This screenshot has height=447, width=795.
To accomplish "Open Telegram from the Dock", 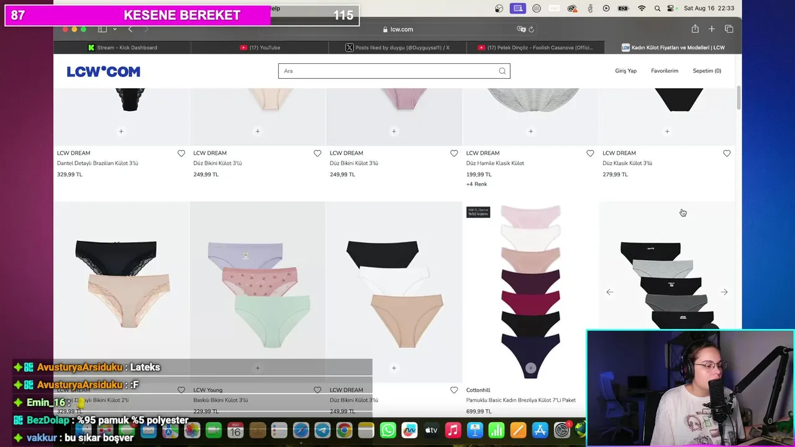I will coord(322,430).
